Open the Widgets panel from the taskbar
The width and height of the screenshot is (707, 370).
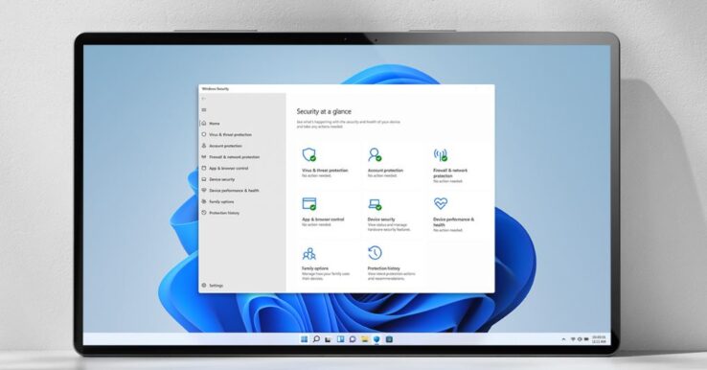point(340,339)
